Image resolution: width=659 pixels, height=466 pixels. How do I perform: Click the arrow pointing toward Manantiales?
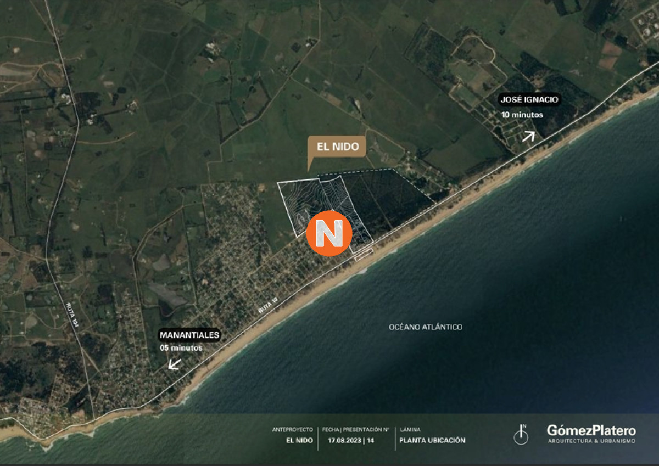(x=175, y=363)
